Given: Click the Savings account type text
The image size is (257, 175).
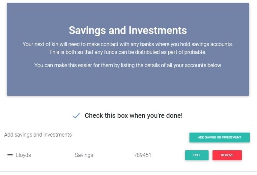Looking at the screenshot, I should 84,155.
